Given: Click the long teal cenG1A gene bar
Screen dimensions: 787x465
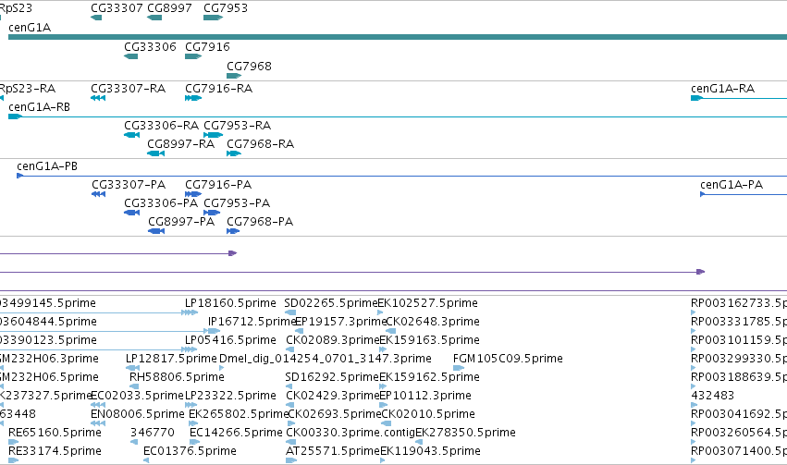Looking at the screenshot, I should tap(398, 37).
